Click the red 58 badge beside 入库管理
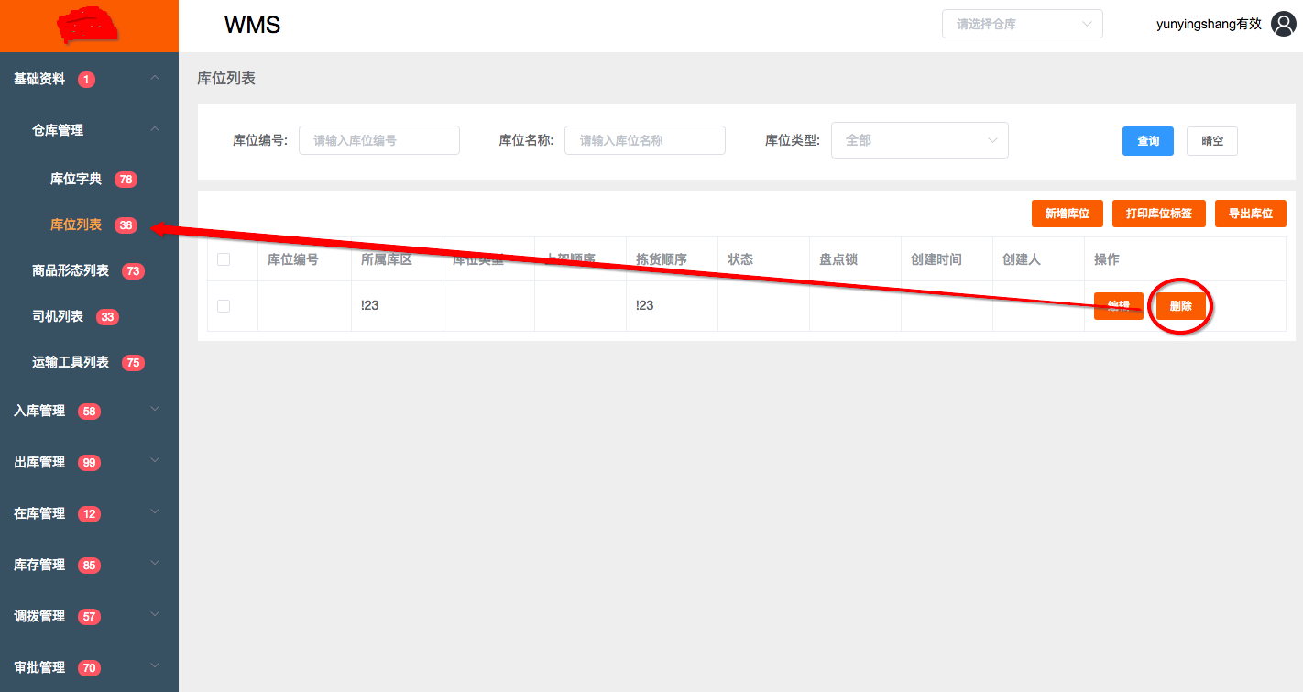Screen dimensions: 1303x692 click(89, 412)
